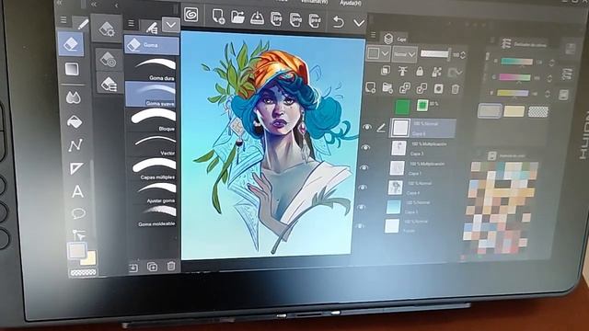Image resolution: width=589 pixels, height=331 pixels.
Task: Toggle set as reference layer lighthouse icon
Action: (x=403, y=71)
